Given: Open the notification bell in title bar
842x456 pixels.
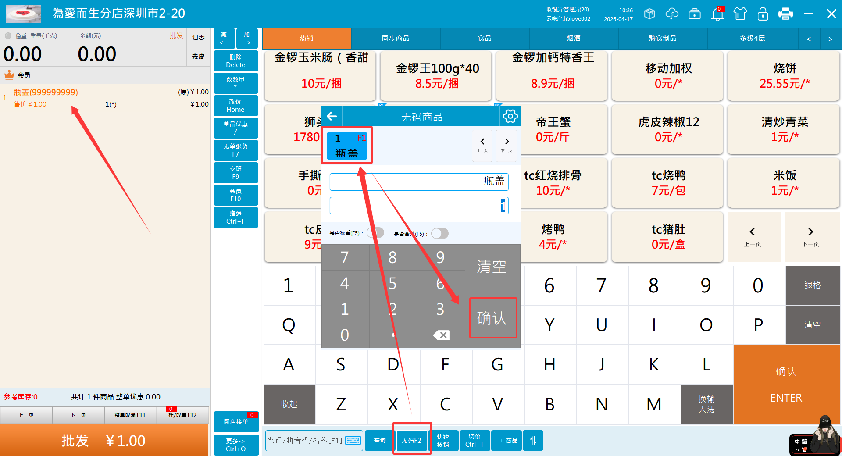Looking at the screenshot, I should pos(717,14).
